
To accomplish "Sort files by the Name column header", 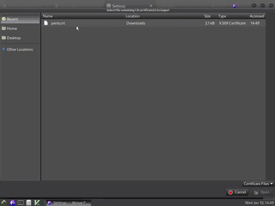I will pos(83,16).
